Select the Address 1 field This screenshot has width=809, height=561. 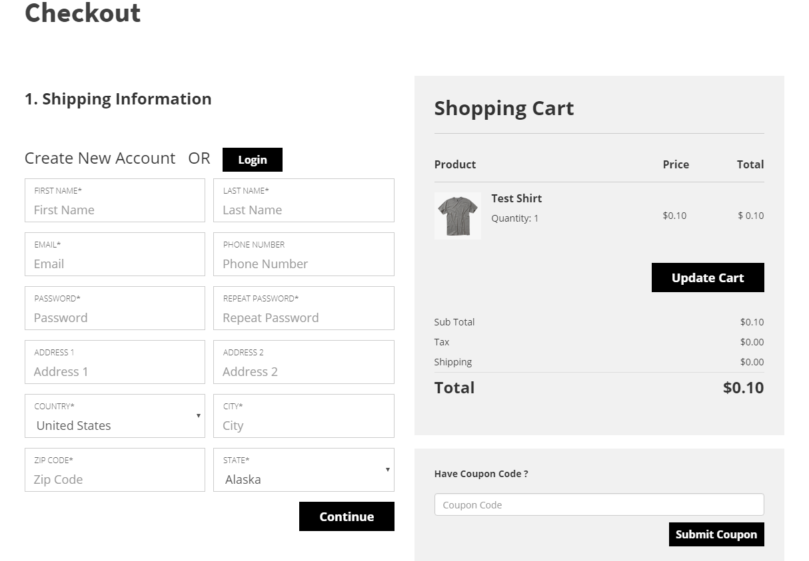[x=115, y=371]
